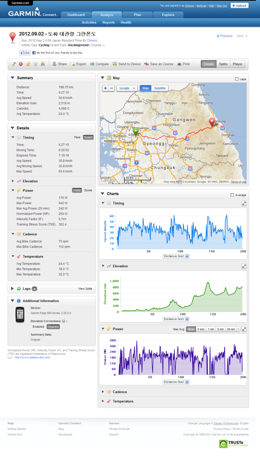Zoom in on the map
This screenshot has height=457, width=260.
(105, 88)
